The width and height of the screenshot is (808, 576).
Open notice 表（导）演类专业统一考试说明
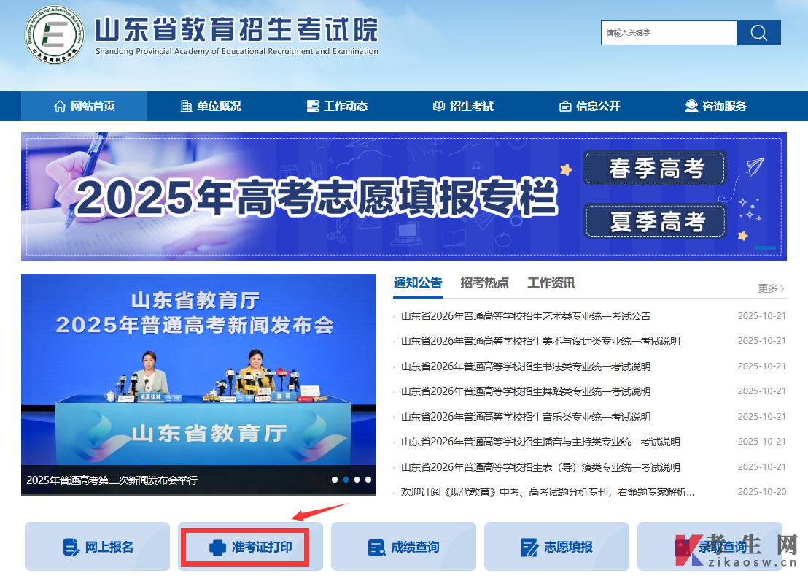click(540, 467)
